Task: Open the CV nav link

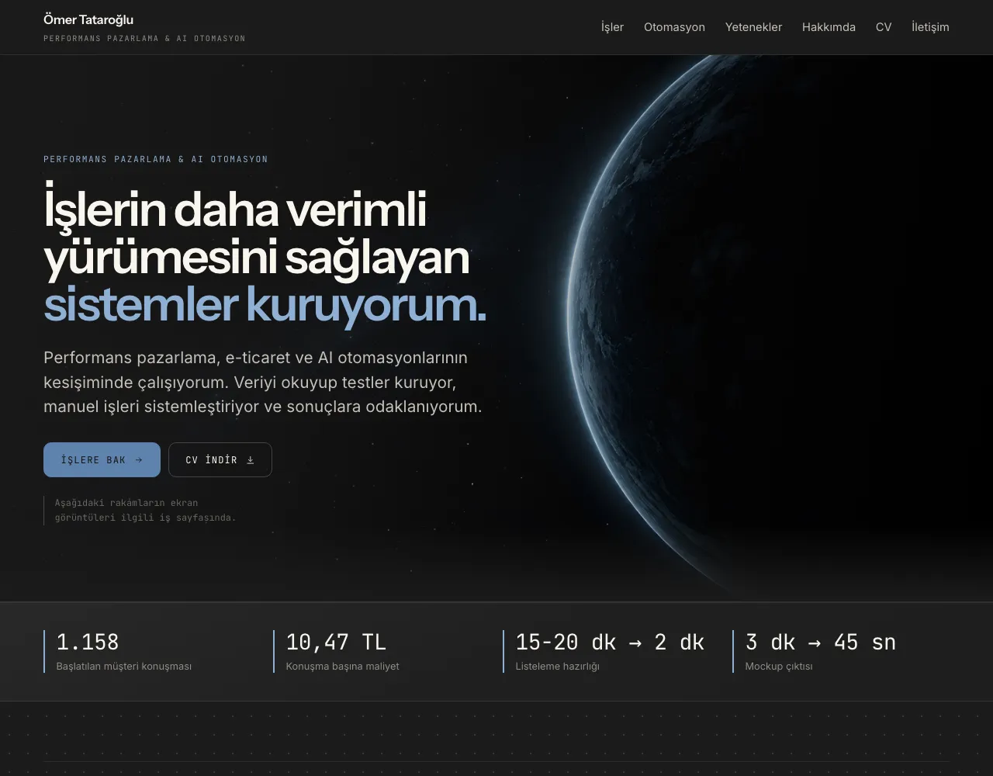Action: click(884, 27)
